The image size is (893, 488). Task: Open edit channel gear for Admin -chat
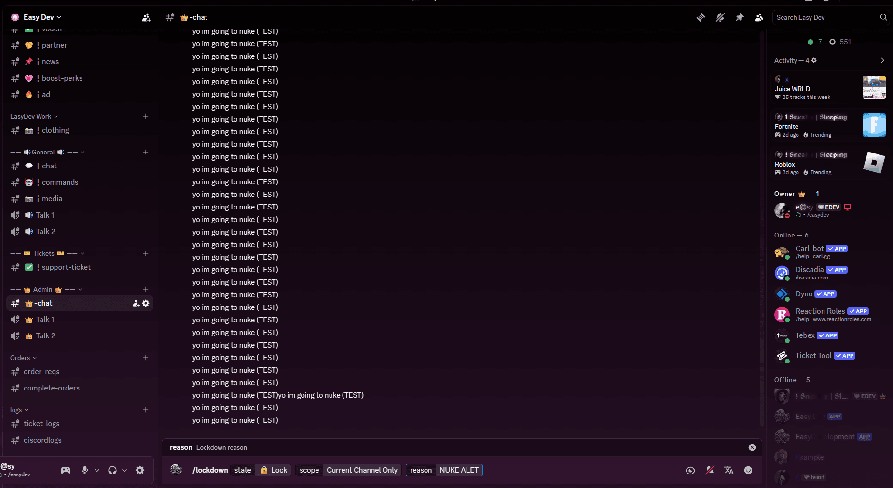[x=146, y=303]
